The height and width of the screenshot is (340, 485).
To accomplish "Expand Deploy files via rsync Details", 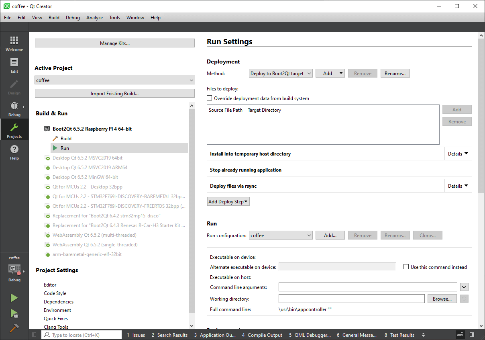I will point(458,186).
